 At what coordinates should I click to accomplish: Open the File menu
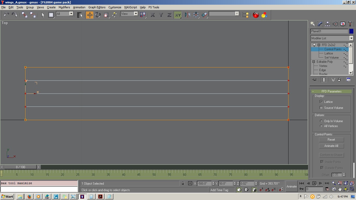(x=3, y=7)
